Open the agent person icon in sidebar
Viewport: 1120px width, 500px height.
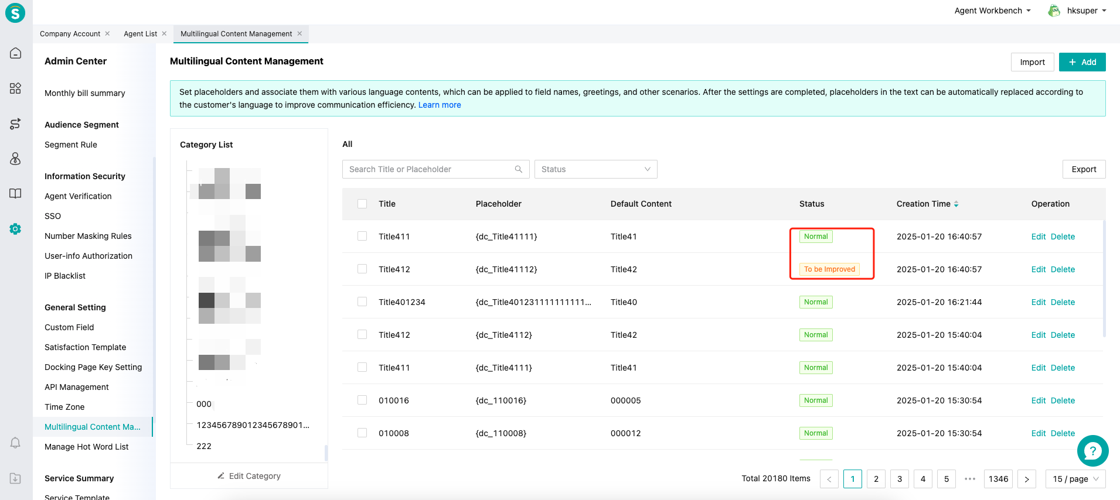tap(16, 159)
